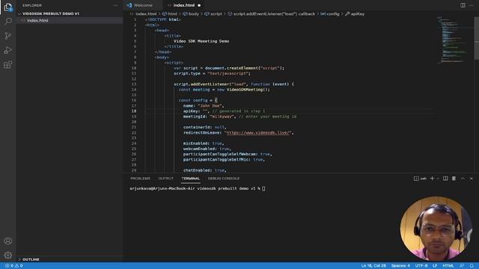Open the feedback icon in status bar
This screenshot has height=269, width=479.
click(x=463, y=266)
